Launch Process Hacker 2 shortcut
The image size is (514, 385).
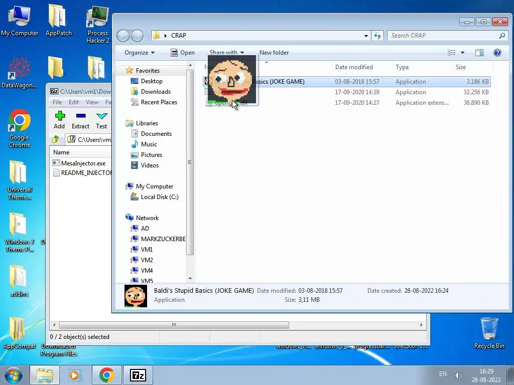point(98,25)
